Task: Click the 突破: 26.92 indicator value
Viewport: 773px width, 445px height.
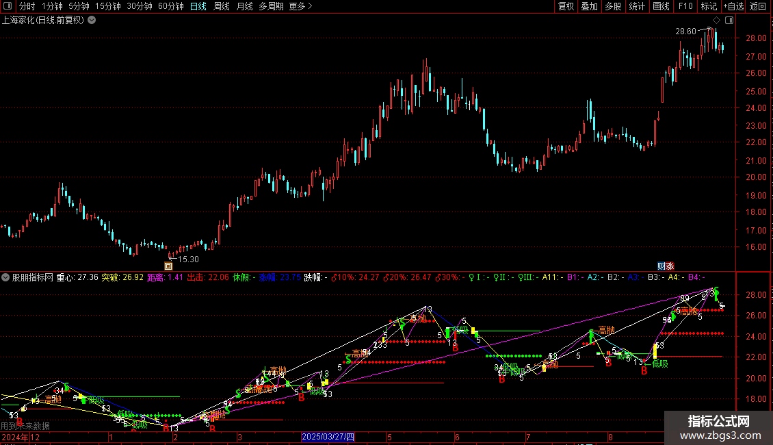Action: point(122,277)
